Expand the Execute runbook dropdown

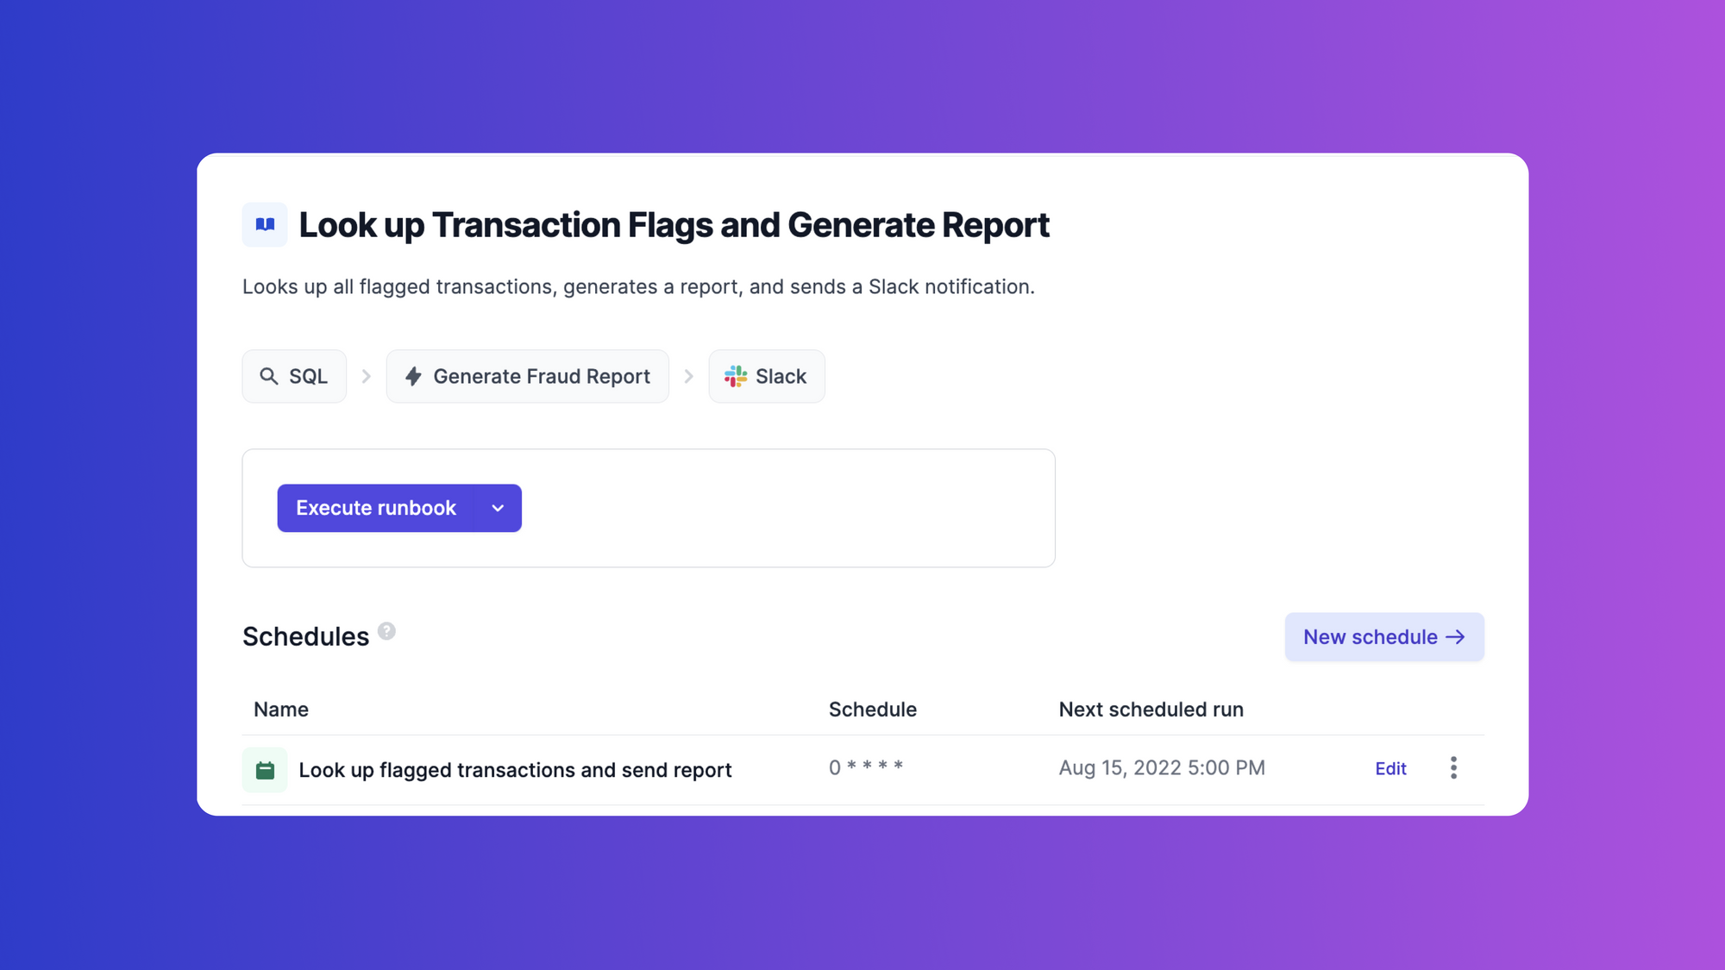coord(498,508)
